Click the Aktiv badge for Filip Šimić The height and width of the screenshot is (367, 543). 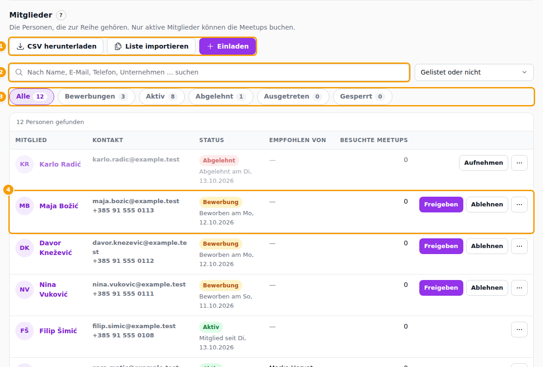211,327
